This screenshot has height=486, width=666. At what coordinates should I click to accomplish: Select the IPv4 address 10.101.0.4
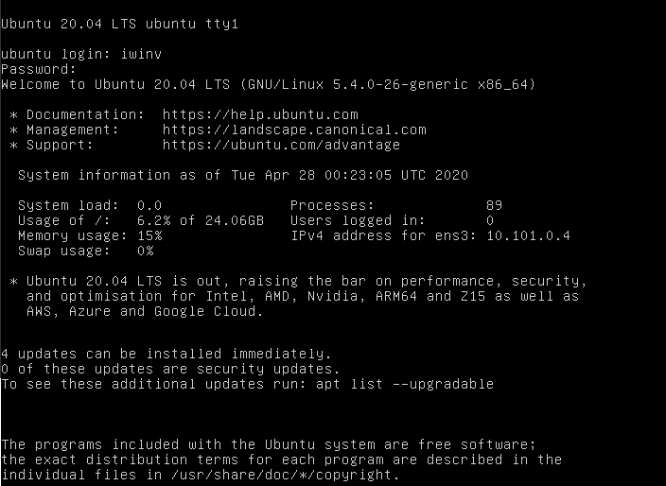point(529,235)
